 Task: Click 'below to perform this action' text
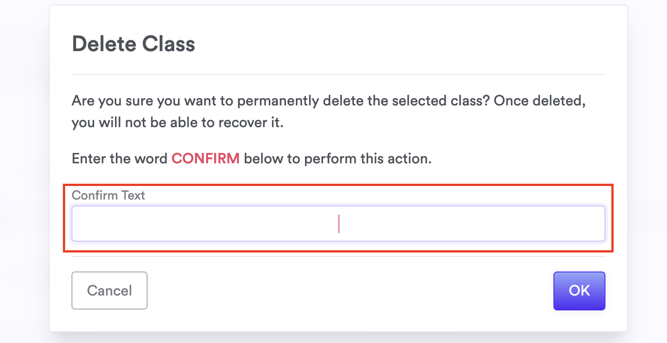click(x=338, y=159)
